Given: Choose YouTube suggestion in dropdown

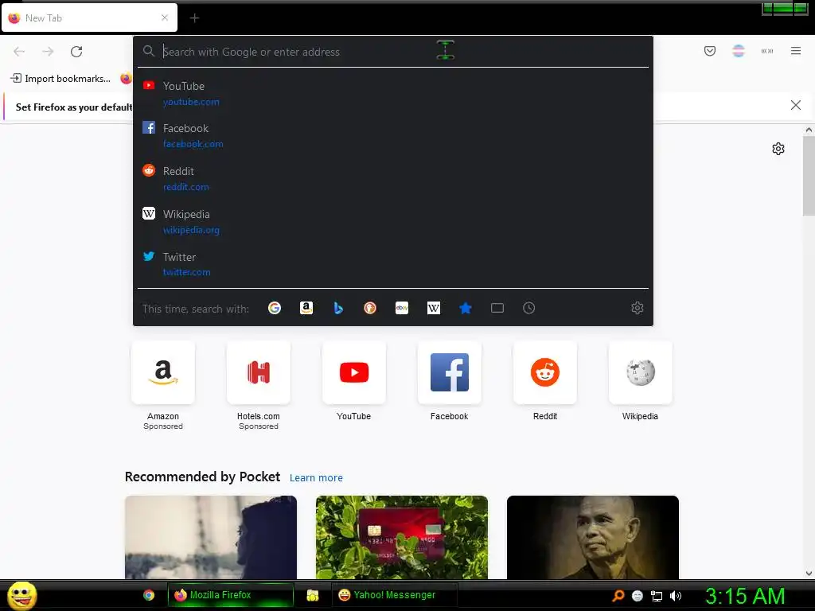Looking at the screenshot, I should click(393, 94).
